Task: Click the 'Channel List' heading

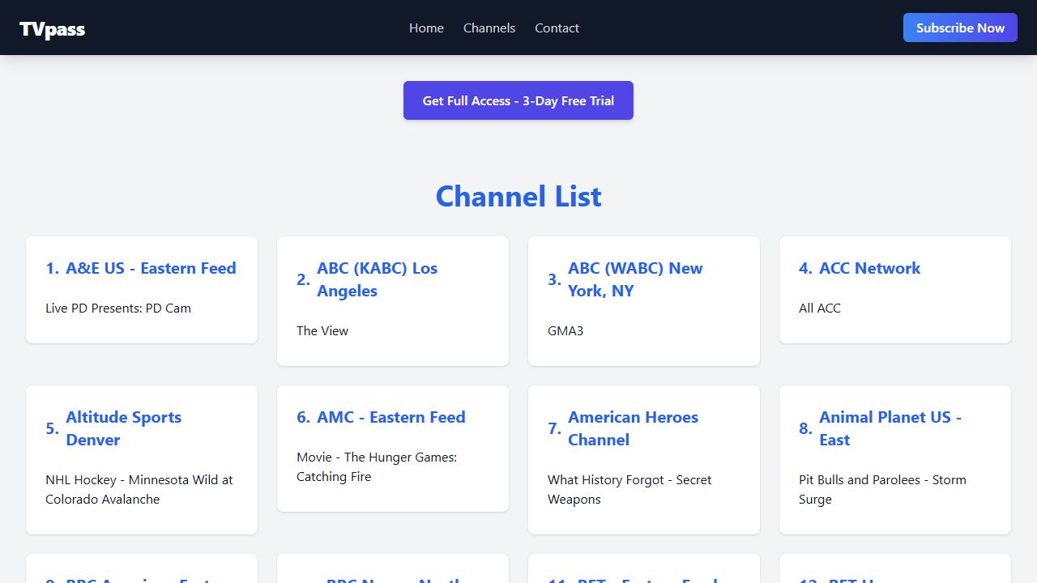Action: (518, 196)
